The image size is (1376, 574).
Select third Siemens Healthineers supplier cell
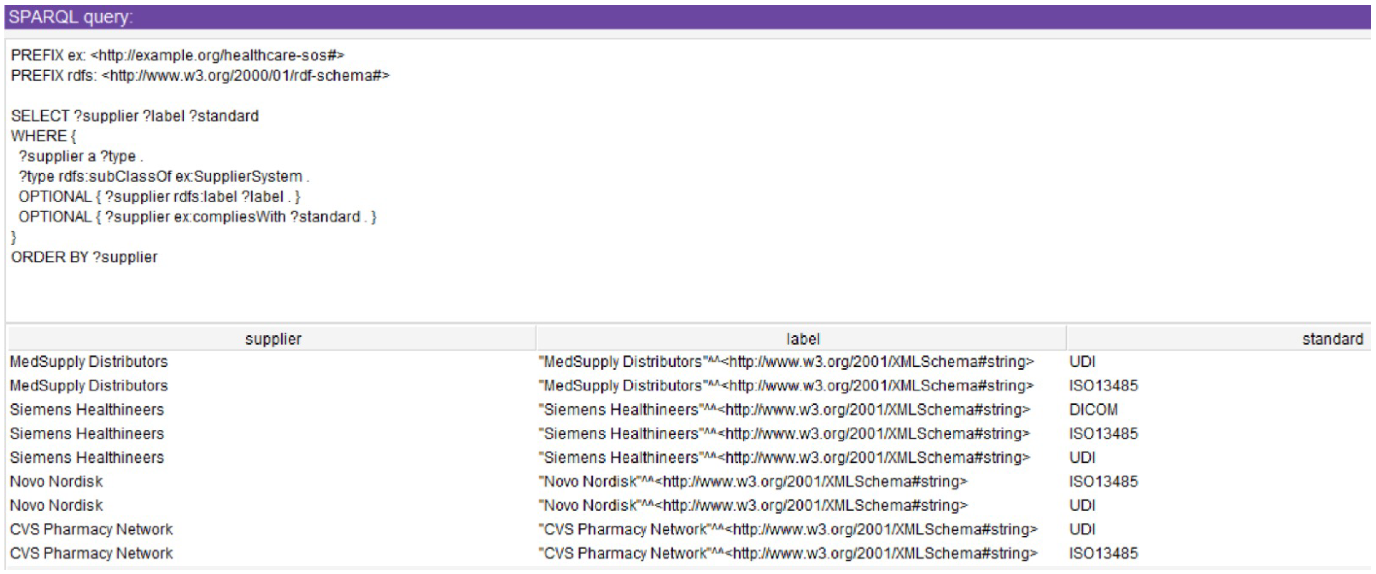click(x=87, y=457)
